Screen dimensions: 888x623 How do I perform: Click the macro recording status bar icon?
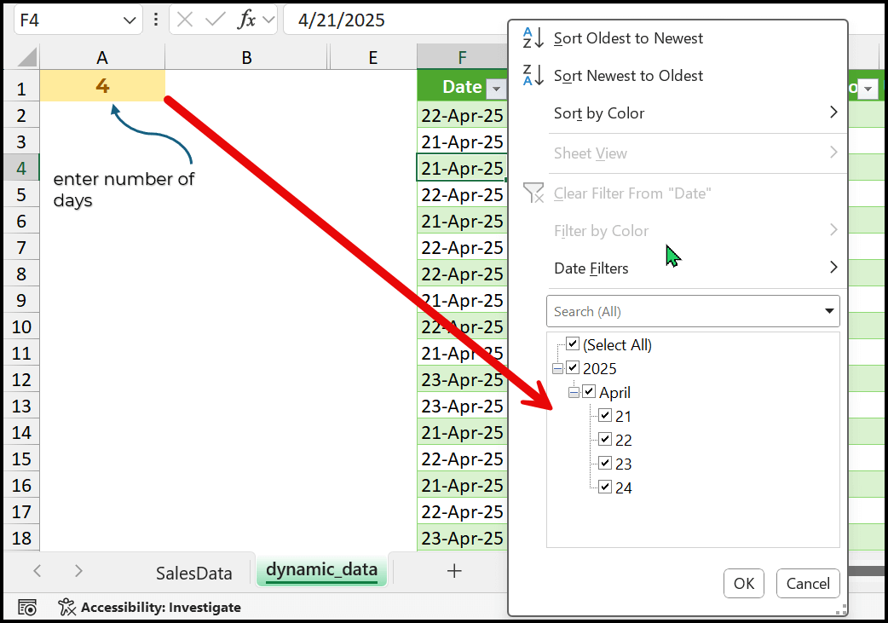27,607
